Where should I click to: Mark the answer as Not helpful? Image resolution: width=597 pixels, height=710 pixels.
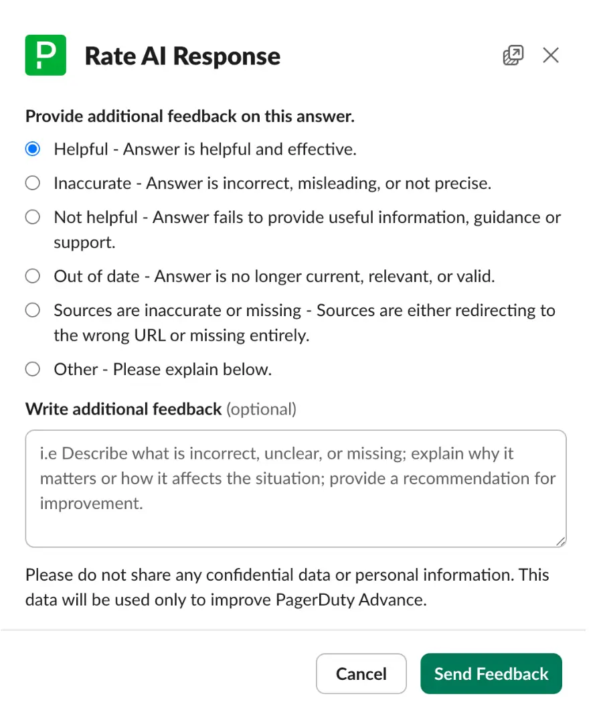[x=33, y=218]
